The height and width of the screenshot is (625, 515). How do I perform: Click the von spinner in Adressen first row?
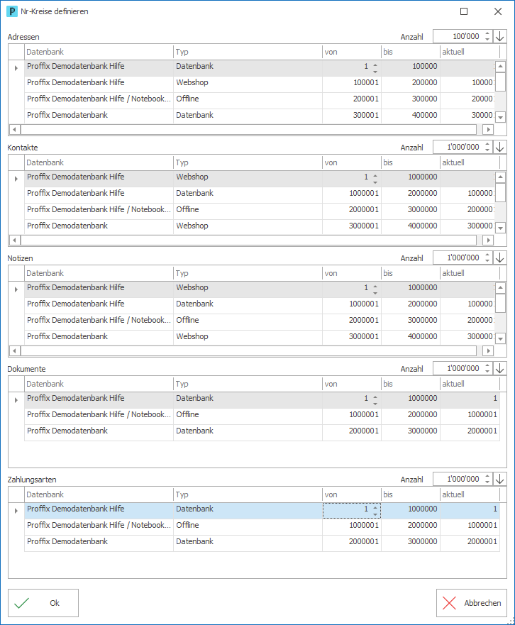(375, 68)
